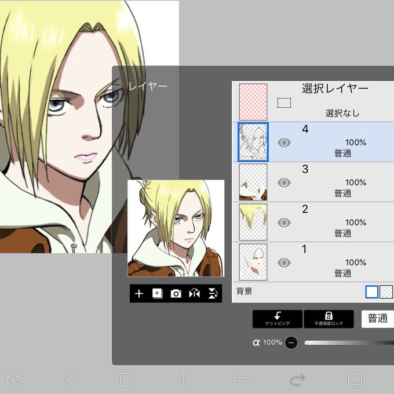394x394 pixels.
Task: Import photo with the camera icon
Action: pyautogui.click(x=176, y=293)
